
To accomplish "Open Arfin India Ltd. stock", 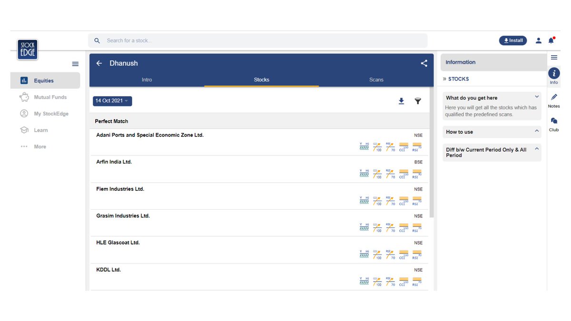I will 259,169.
